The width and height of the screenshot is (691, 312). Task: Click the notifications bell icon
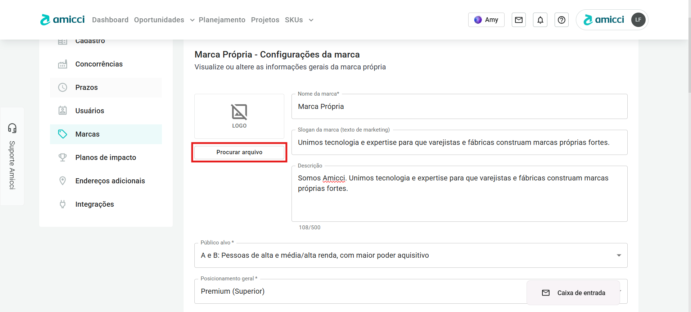540,20
